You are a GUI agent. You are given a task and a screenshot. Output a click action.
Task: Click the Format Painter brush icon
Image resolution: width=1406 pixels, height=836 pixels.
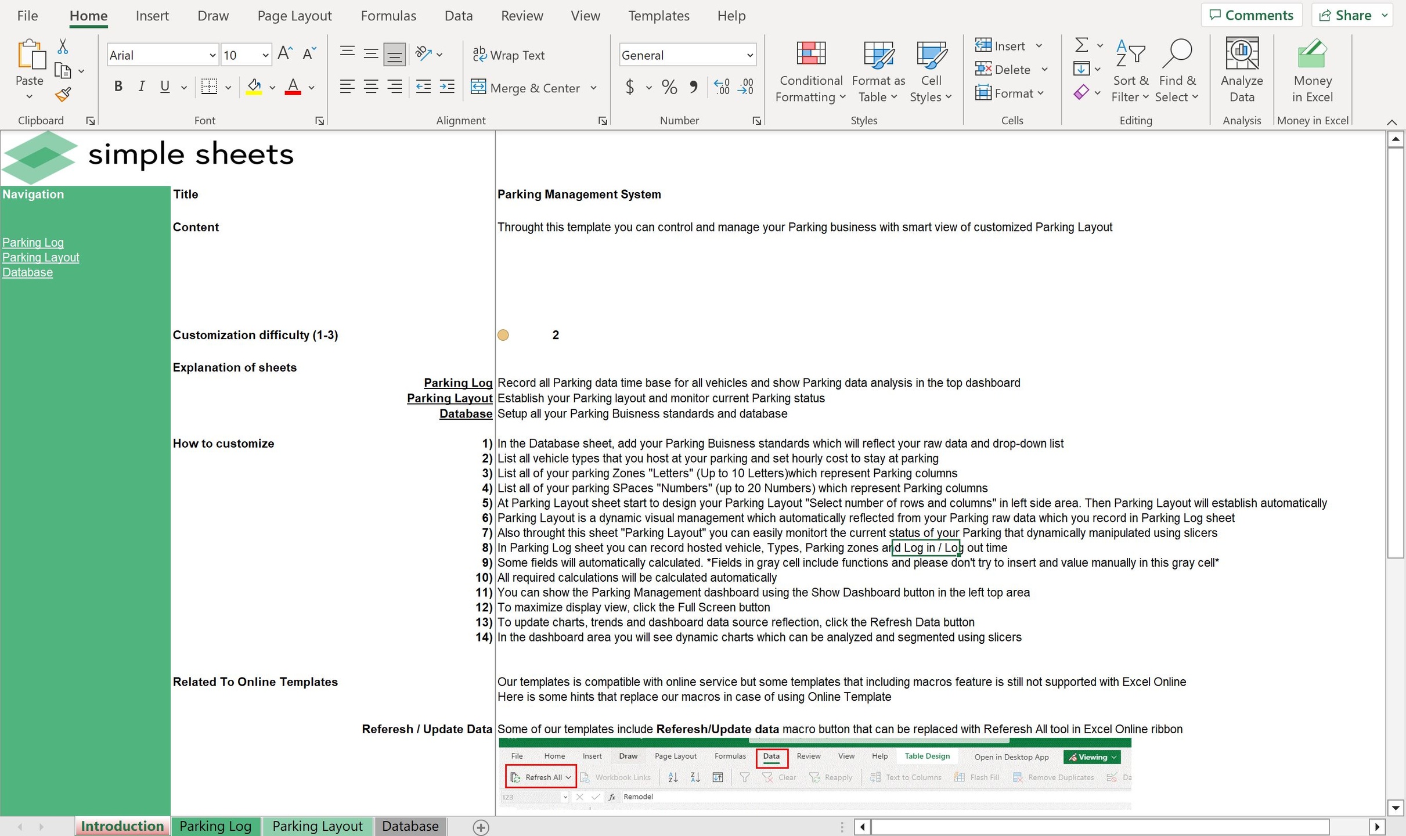[63, 95]
